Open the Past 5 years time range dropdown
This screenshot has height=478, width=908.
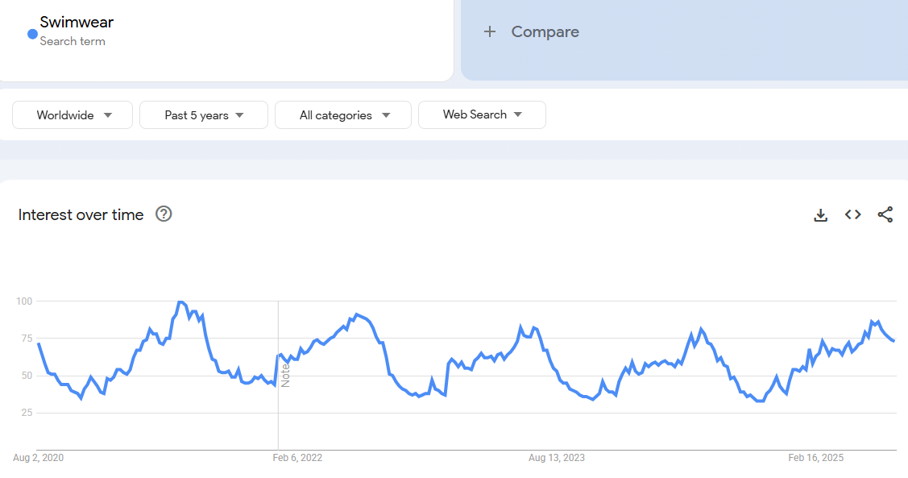point(203,115)
